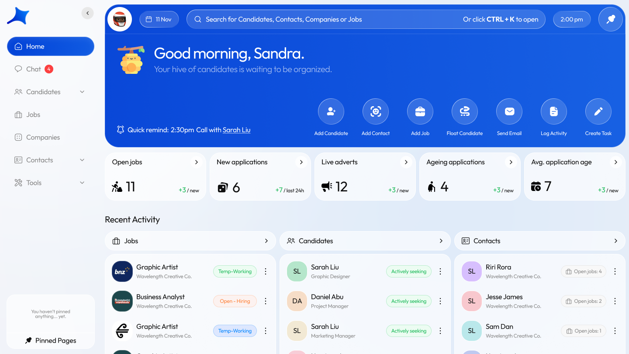Click the Float Candidate icon
The image size is (629, 354).
click(465, 111)
